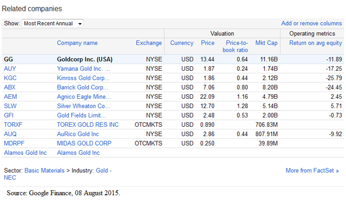This screenshot has width=346, height=213.
Task: Open the KGC ticker link
Action: 10,78
